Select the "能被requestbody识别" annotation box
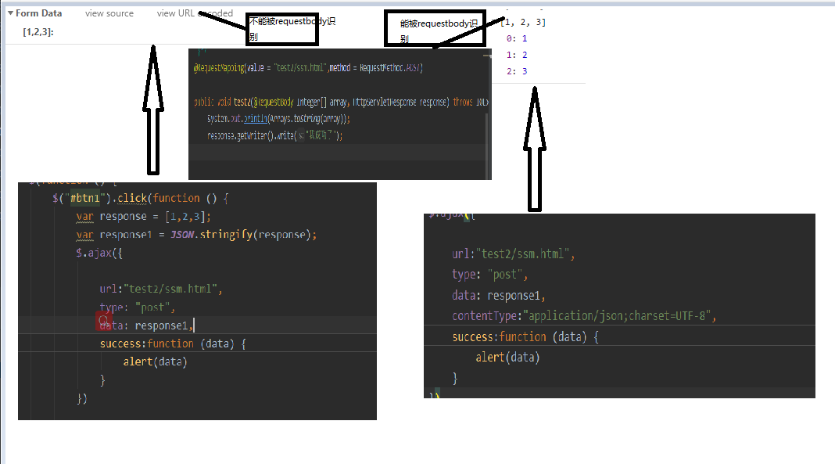This screenshot has width=835, height=464. (x=435, y=29)
